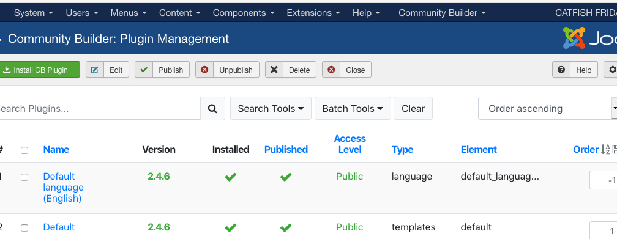Click the default element cell

click(x=476, y=227)
